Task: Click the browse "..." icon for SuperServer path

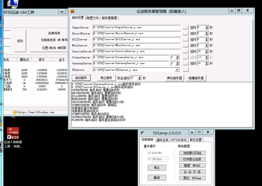Action: (x=185, y=27)
